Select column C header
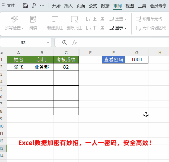 pyautogui.click(x=66, y=53)
